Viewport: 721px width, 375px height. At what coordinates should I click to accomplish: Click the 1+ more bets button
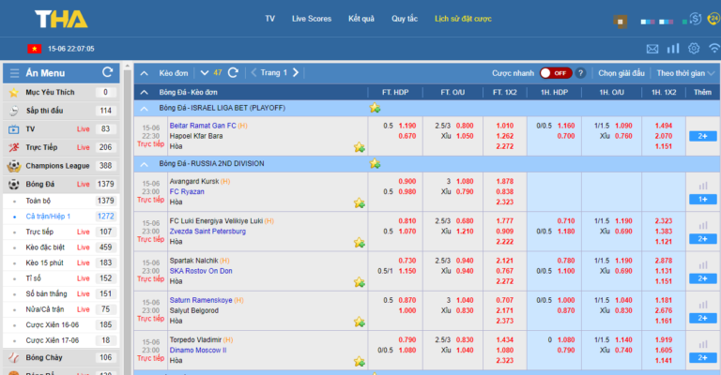702,199
